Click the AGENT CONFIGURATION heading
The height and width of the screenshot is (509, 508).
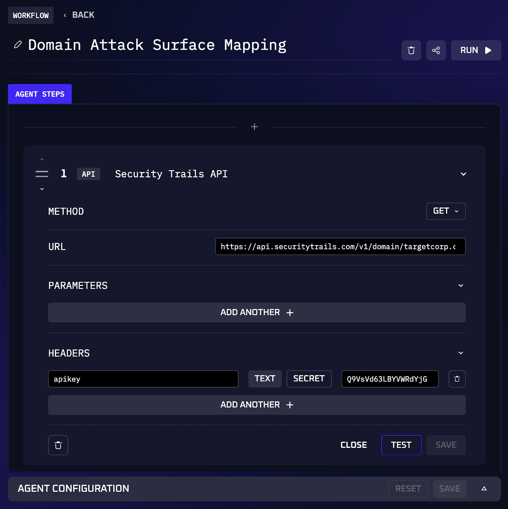tap(73, 489)
